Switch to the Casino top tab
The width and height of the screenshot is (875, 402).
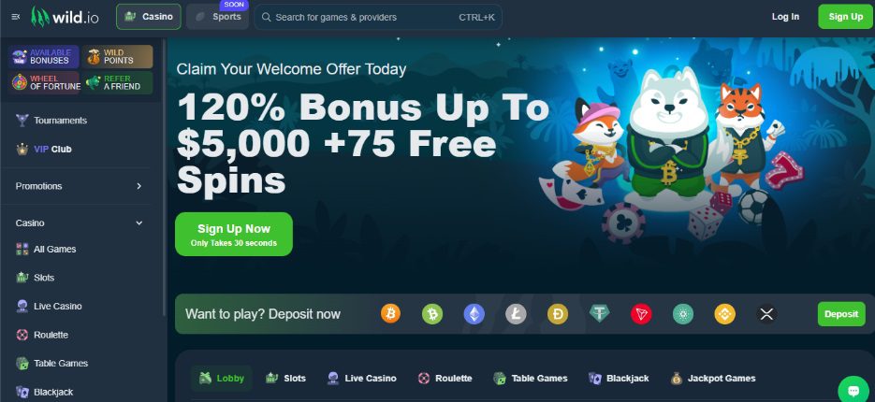point(149,17)
